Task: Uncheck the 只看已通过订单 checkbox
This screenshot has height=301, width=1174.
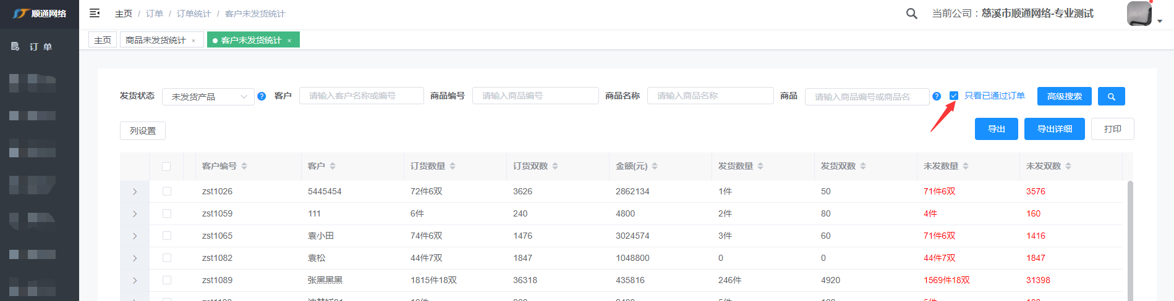Action: pos(954,96)
